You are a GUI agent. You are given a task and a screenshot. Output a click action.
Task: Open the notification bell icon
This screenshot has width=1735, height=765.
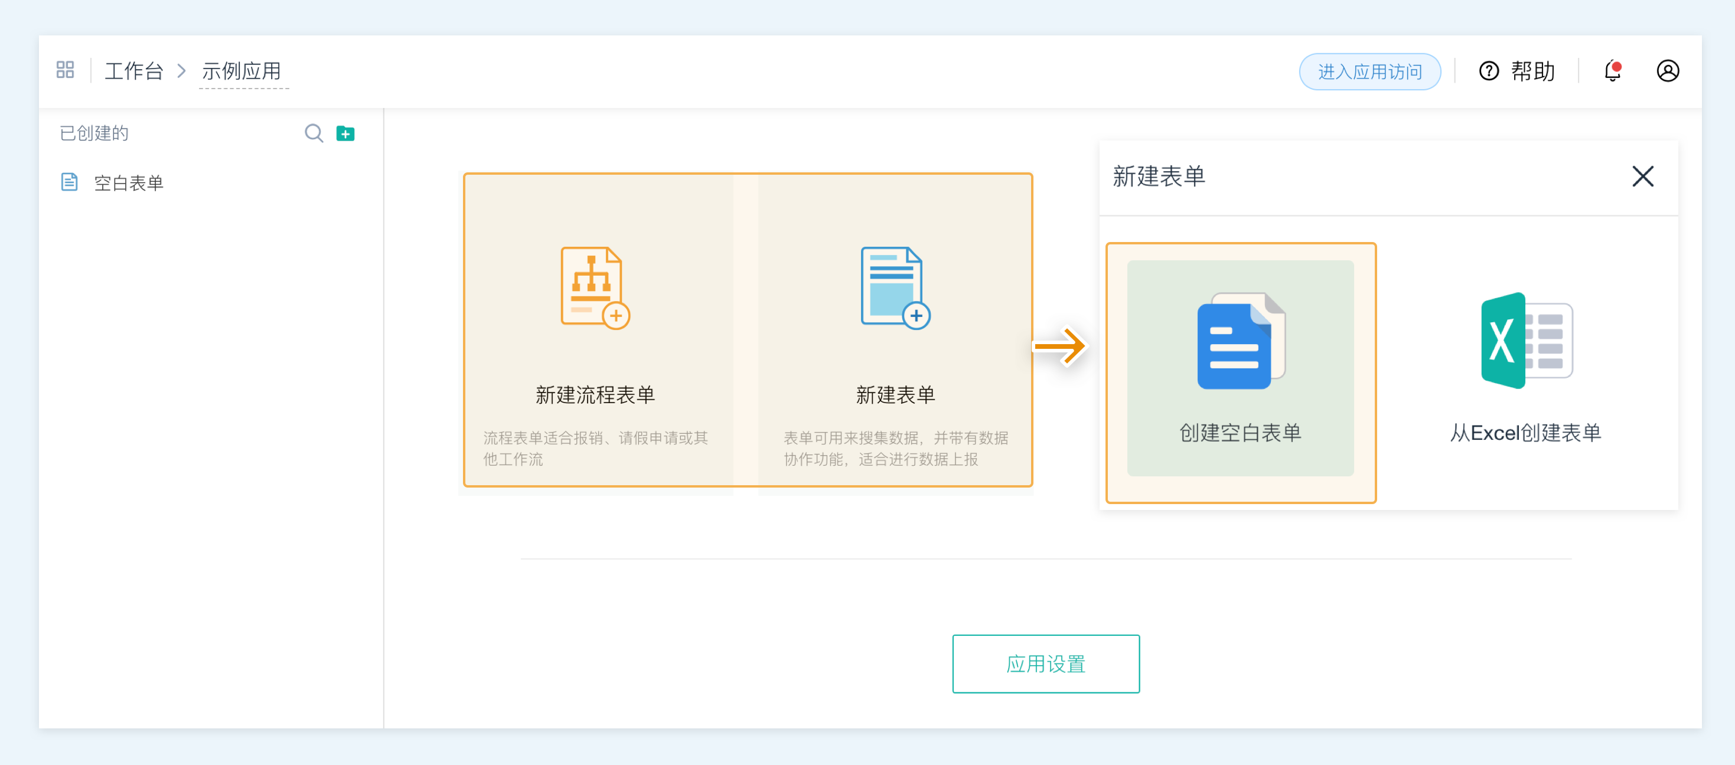(1612, 71)
